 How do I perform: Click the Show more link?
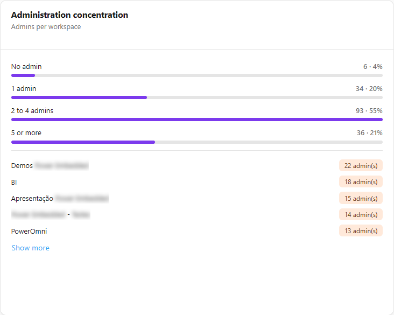pos(30,248)
